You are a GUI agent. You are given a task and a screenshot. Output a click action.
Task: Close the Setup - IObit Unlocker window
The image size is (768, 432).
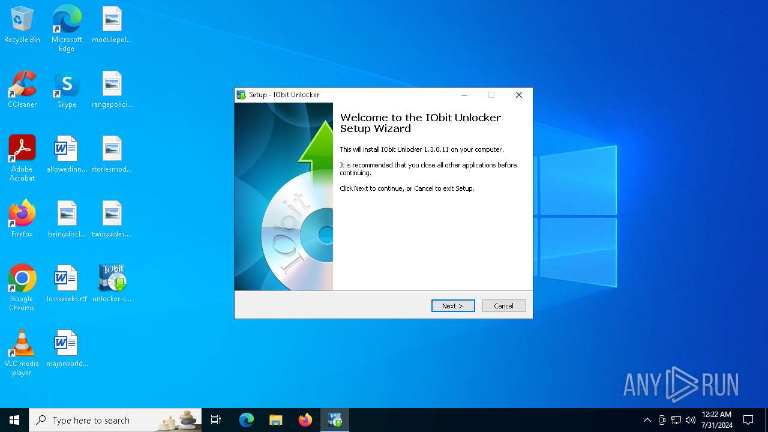coord(519,95)
